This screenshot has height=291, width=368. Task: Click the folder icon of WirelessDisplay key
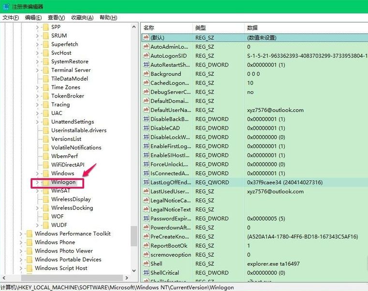[46, 199]
